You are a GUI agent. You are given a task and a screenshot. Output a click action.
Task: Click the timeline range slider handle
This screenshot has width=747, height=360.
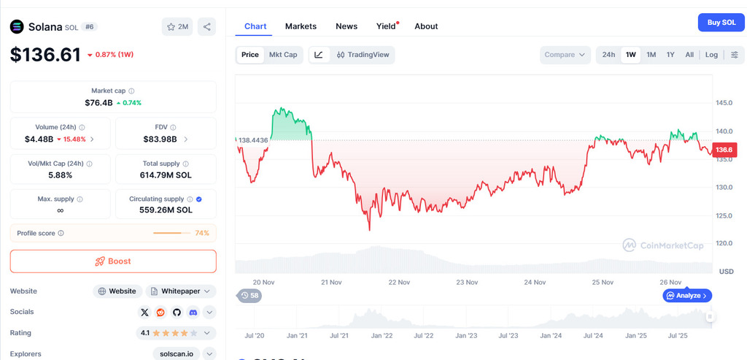710,317
